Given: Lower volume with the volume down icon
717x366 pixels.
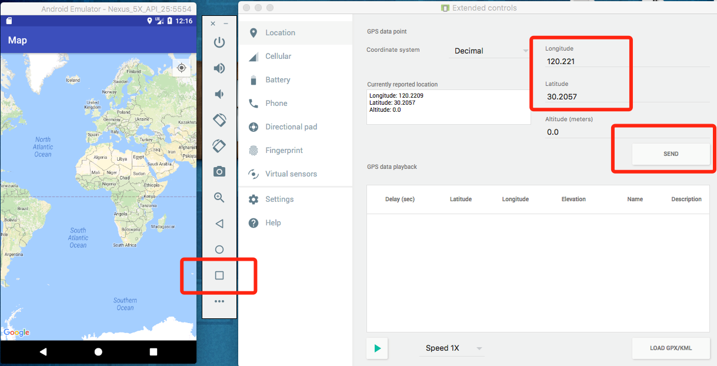Looking at the screenshot, I should click(219, 94).
